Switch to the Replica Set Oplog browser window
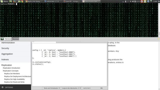The image size is (160, 90). [33, 1]
